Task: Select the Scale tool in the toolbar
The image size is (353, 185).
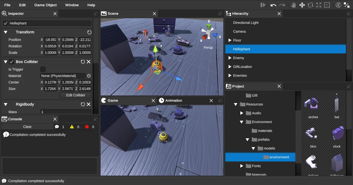Action: [319, 5]
